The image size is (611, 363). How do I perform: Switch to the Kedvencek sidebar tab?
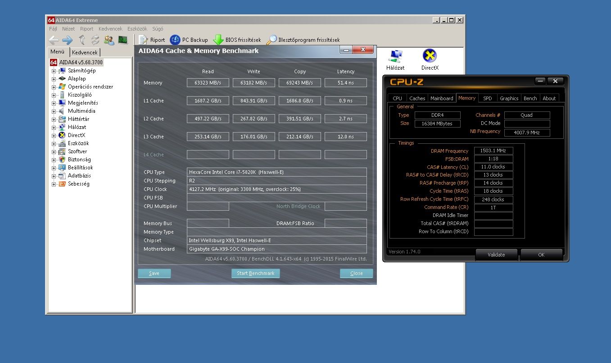[85, 53]
